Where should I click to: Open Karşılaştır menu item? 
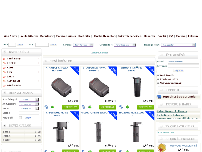point(47,36)
